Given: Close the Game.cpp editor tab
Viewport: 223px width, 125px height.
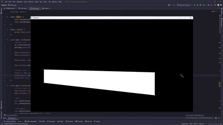Looking at the screenshot, I should (x=40, y=8).
